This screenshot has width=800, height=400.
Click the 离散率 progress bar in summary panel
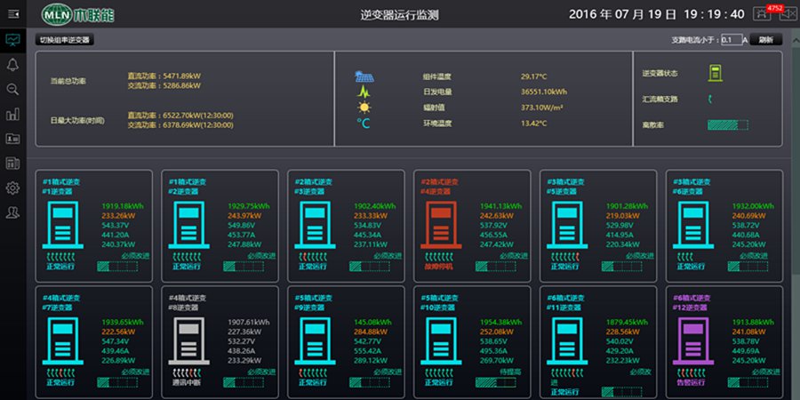click(x=726, y=125)
